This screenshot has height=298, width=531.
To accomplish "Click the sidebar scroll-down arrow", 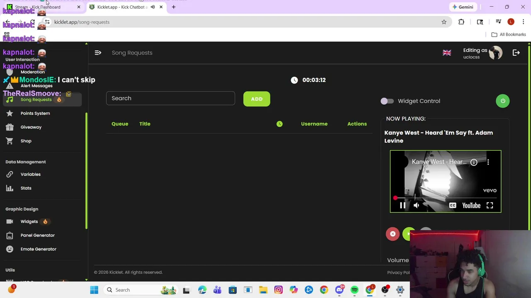I will pyautogui.click(x=86, y=280).
